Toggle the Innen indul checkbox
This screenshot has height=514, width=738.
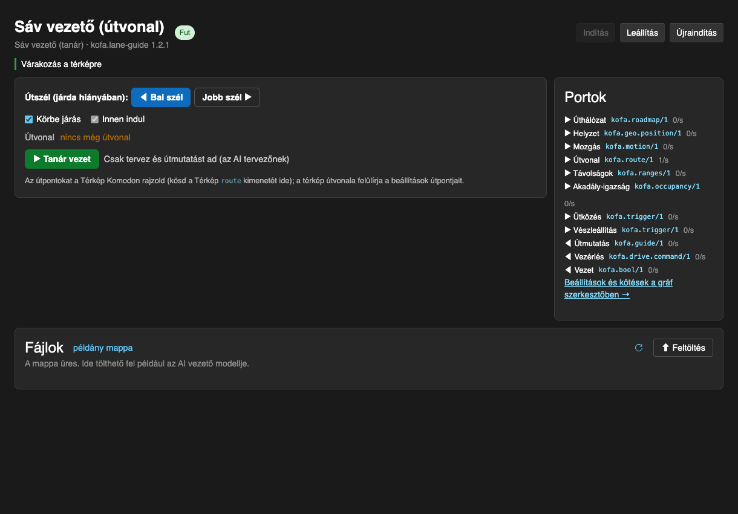pos(94,119)
